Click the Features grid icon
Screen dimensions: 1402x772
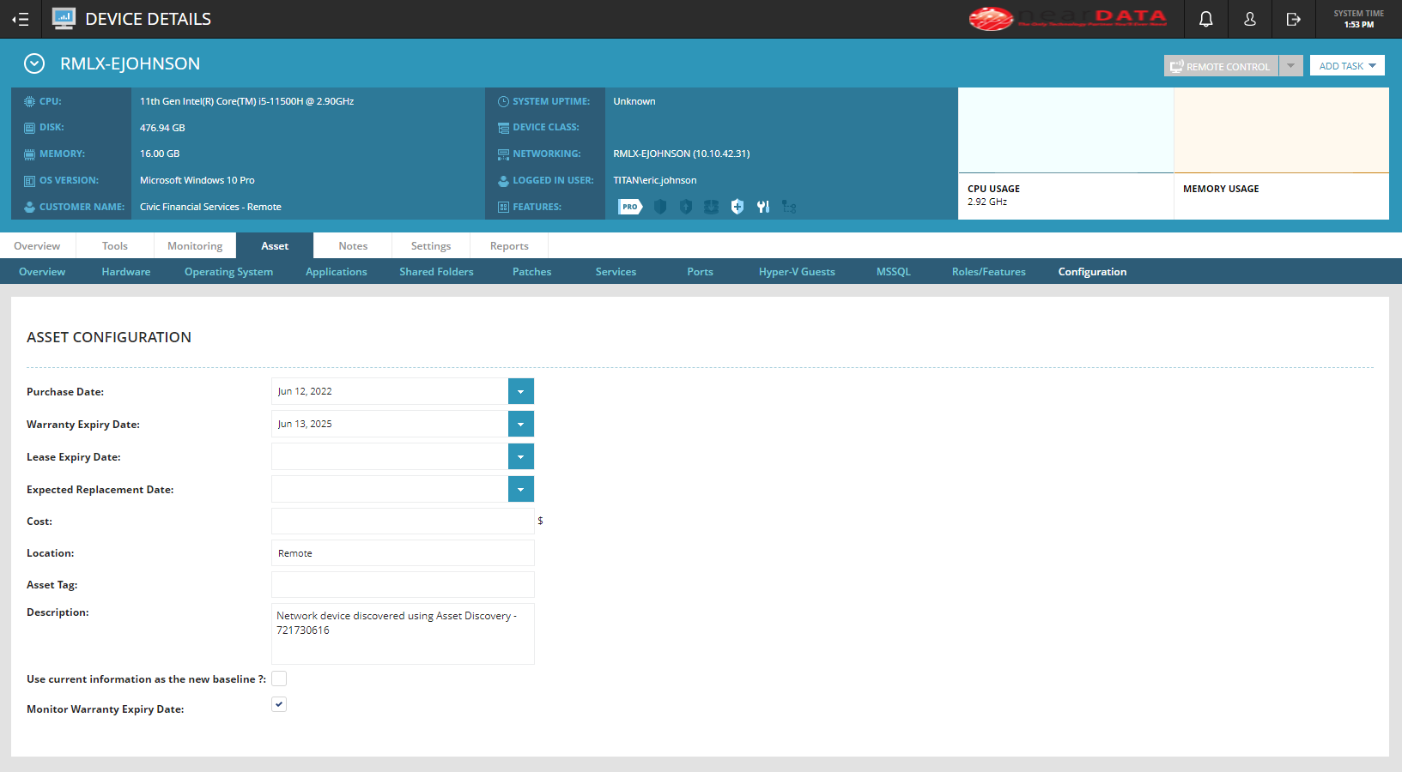pyautogui.click(x=503, y=207)
